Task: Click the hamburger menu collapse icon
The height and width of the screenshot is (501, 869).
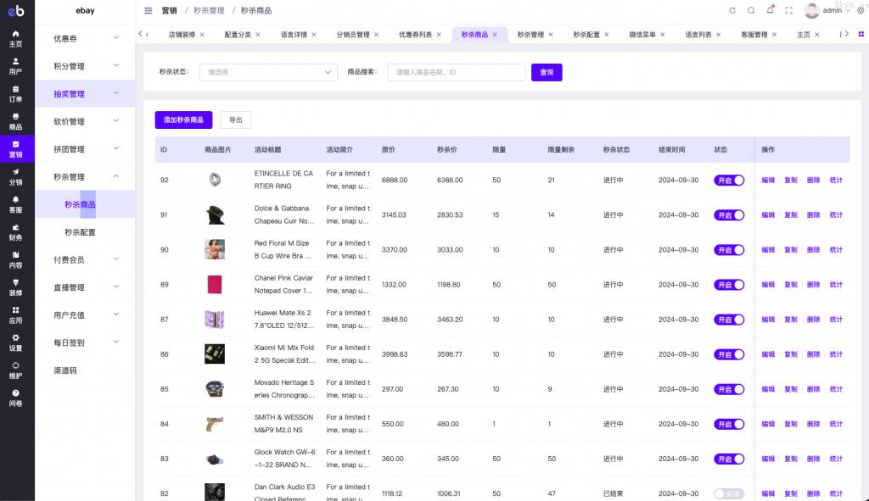Action: click(x=149, y=11)
